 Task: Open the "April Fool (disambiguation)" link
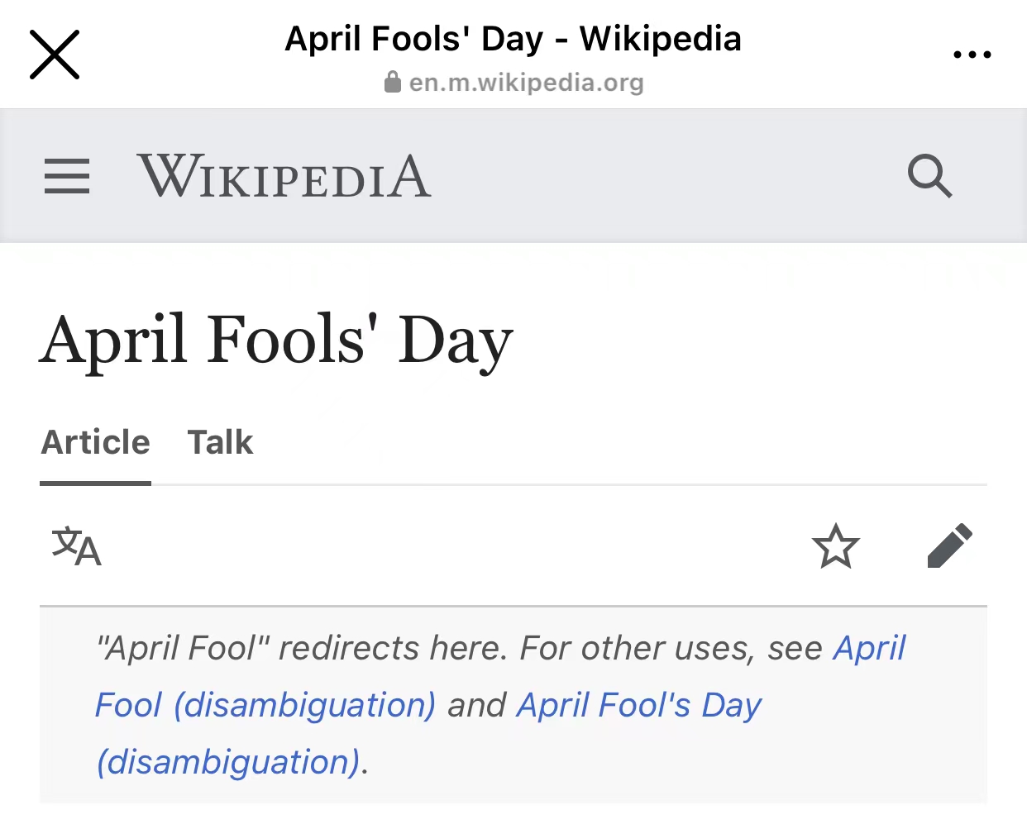click(x=265, y=705)
